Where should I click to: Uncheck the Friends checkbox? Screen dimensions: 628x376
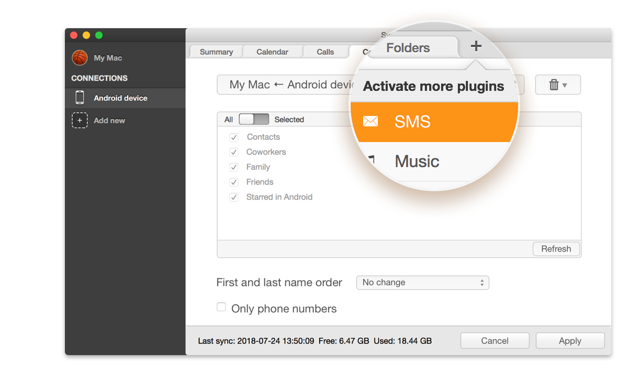234,182
